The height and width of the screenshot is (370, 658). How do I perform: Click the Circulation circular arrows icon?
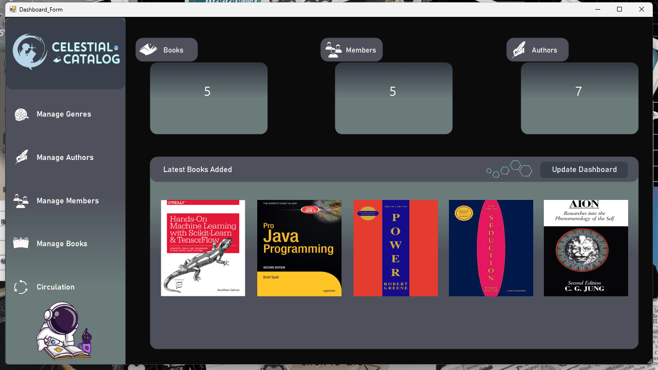coord(21,287)
